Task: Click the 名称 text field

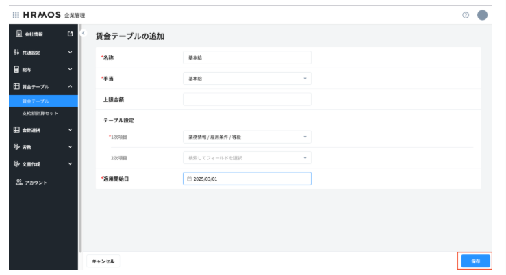Action: click(x=246, y=58)
